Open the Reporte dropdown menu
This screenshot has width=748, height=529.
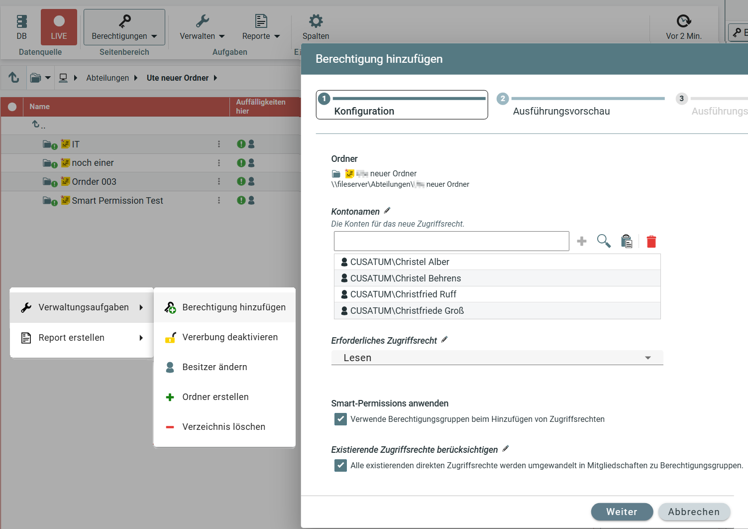pyautogui.click(x=261, y=27)
